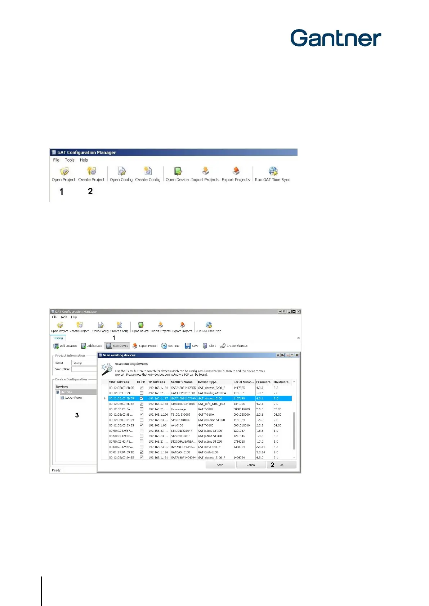Screen dimensions: 429x606
Task: Open Tools menu in the standalone toolbar screenshot
Action: tap(70, 160)
